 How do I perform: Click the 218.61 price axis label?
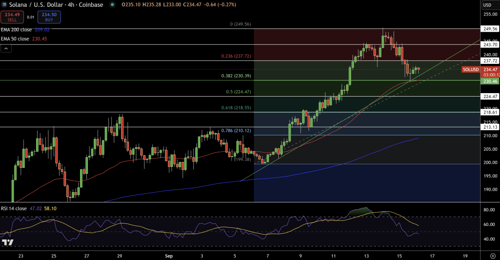[490, 112]
